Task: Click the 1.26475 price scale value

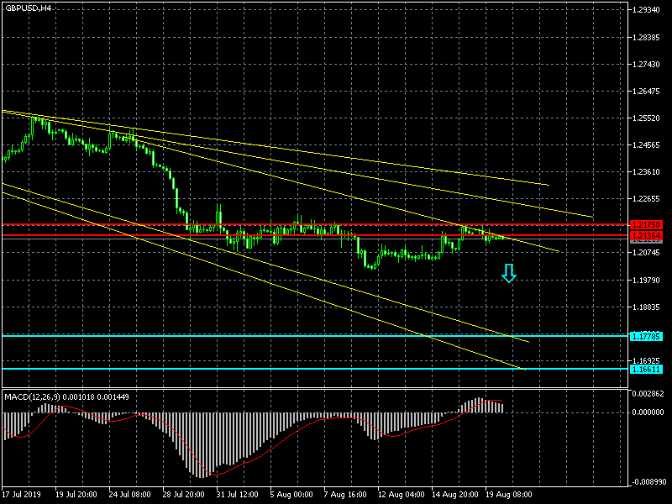Action: (648, 91)
